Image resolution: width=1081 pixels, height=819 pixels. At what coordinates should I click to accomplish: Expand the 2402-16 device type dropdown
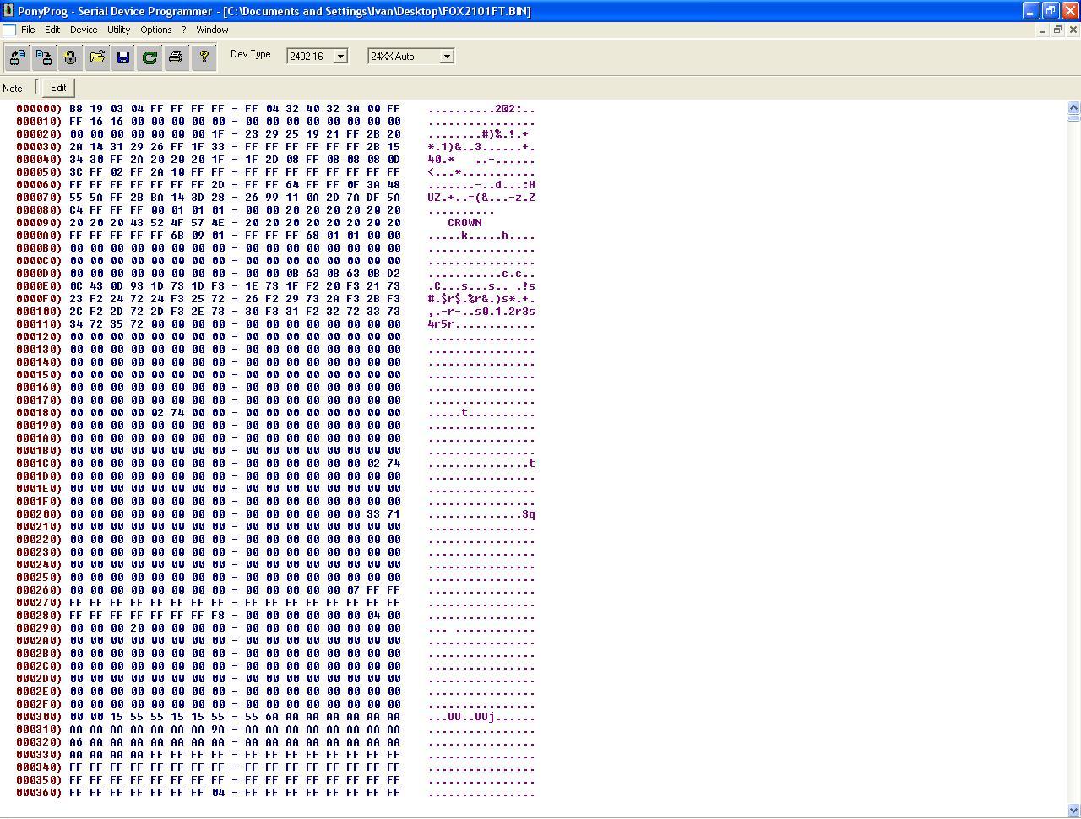pyautogui.click(x=340, y=57)
